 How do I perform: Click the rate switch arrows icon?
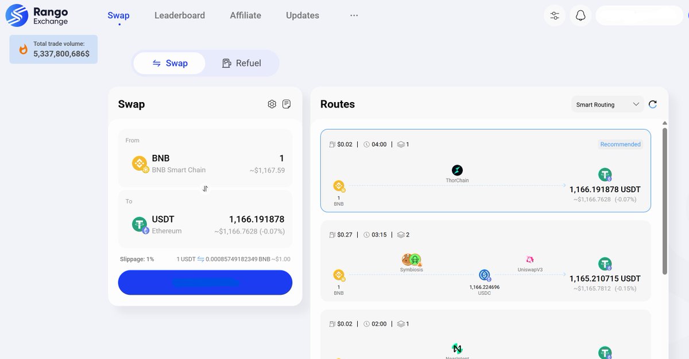click(201, 259)
